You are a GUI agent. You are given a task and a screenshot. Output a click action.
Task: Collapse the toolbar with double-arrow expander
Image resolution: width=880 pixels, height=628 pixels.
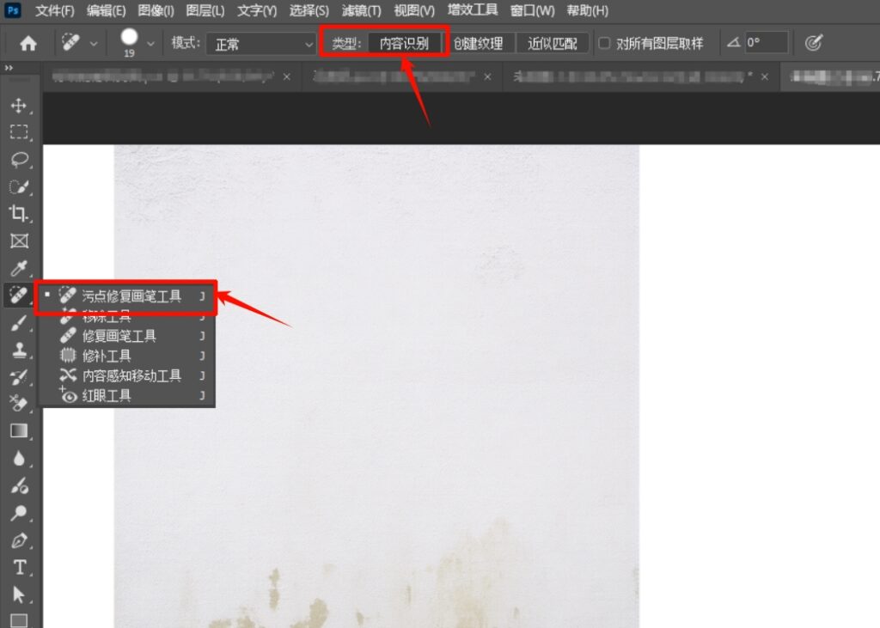click(x=9, y=70)
